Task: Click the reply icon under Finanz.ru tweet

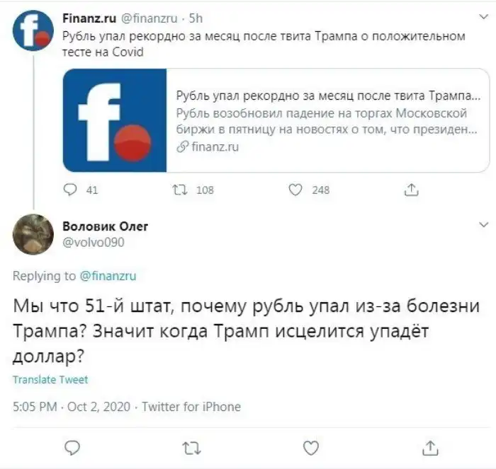Action: point(71,190)
